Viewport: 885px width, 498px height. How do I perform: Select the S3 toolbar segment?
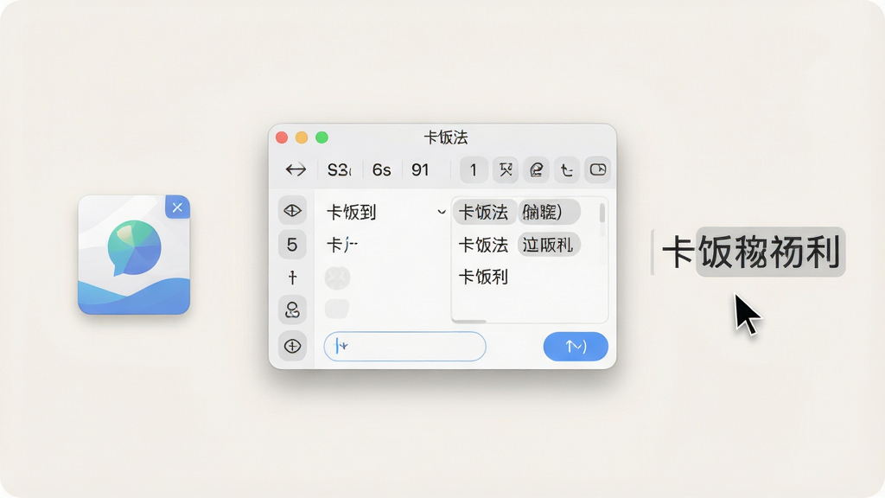(x=339, y=169)
